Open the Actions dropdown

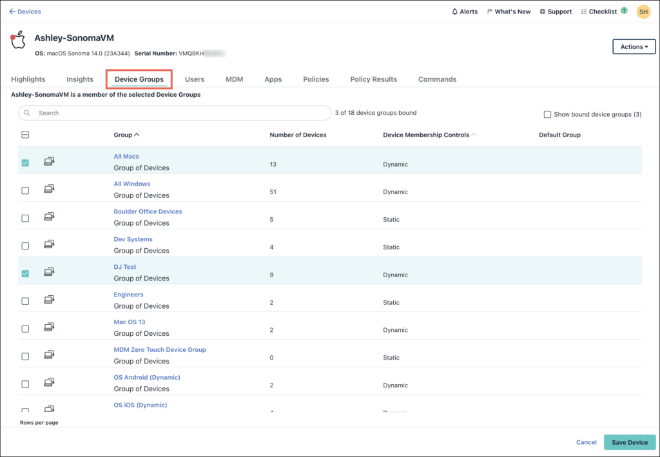pos(634,47)
